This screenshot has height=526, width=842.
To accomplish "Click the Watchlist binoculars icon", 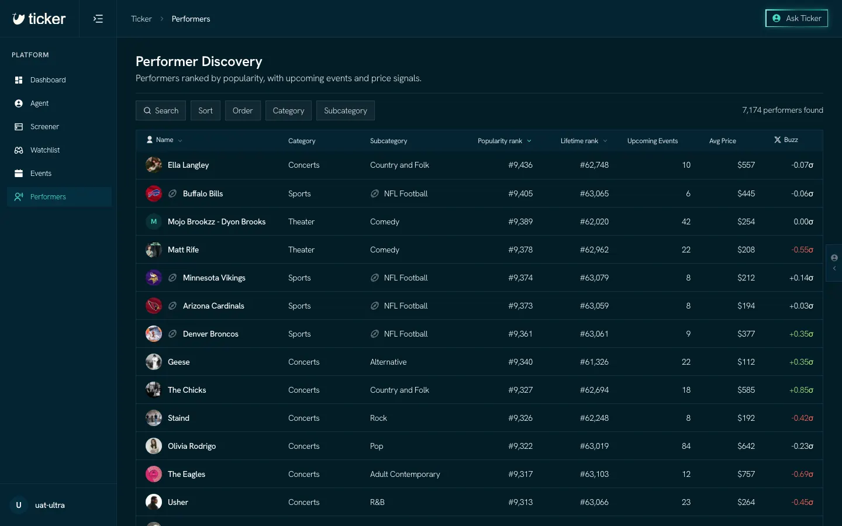I will click(x=19, y=150).
